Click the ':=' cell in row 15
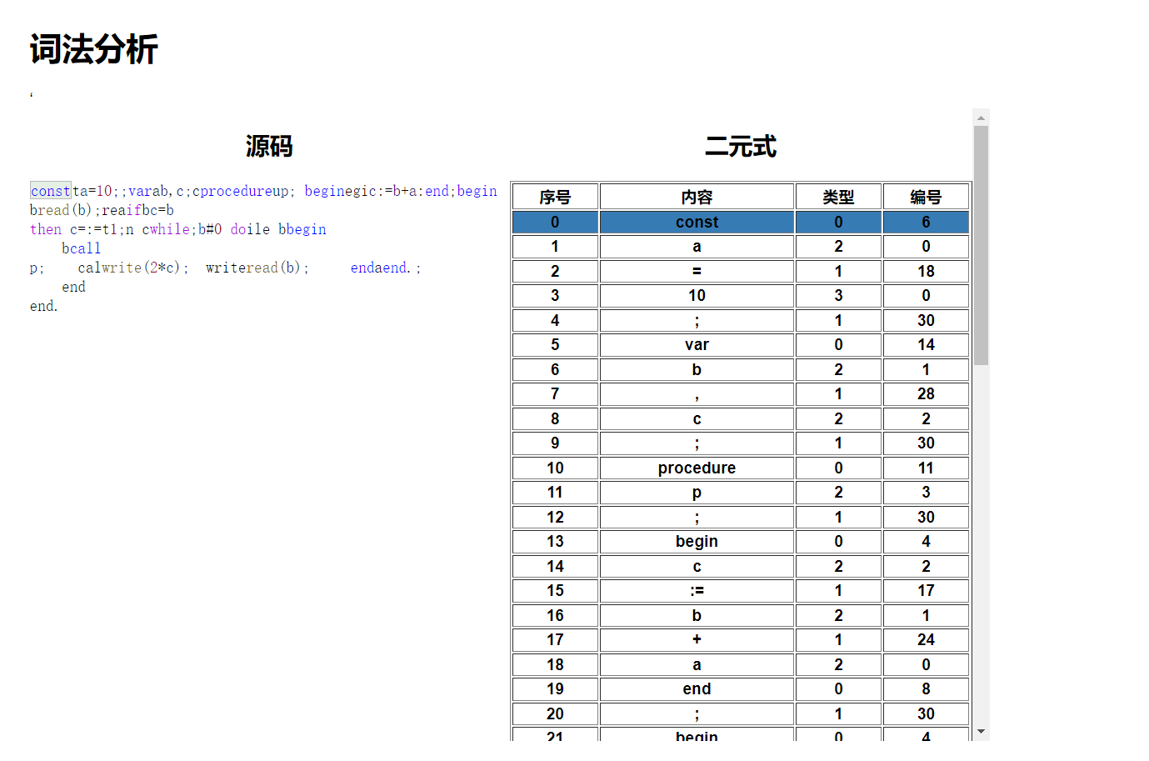1149x761 pixels. pos(697,590)
